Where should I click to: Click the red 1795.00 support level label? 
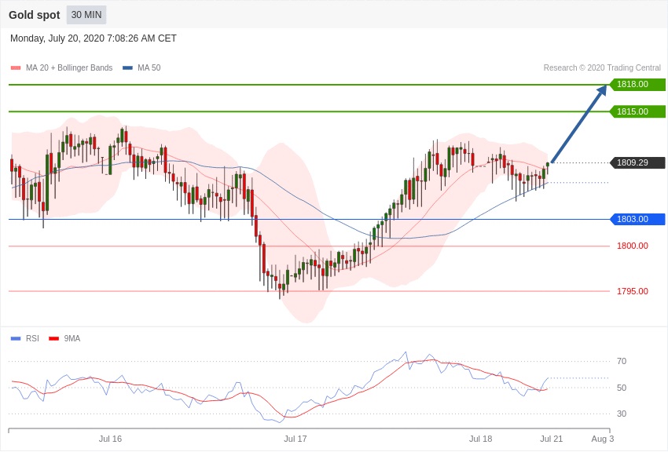click(632, 292)
